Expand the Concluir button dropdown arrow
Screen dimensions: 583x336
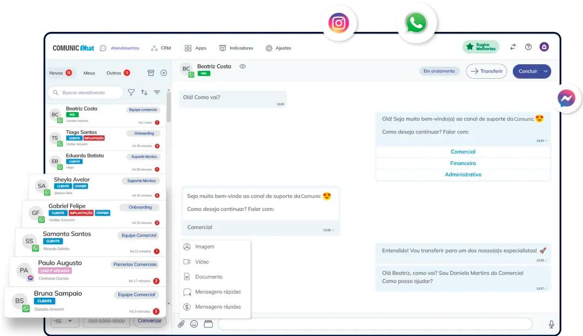coord(545,71)
